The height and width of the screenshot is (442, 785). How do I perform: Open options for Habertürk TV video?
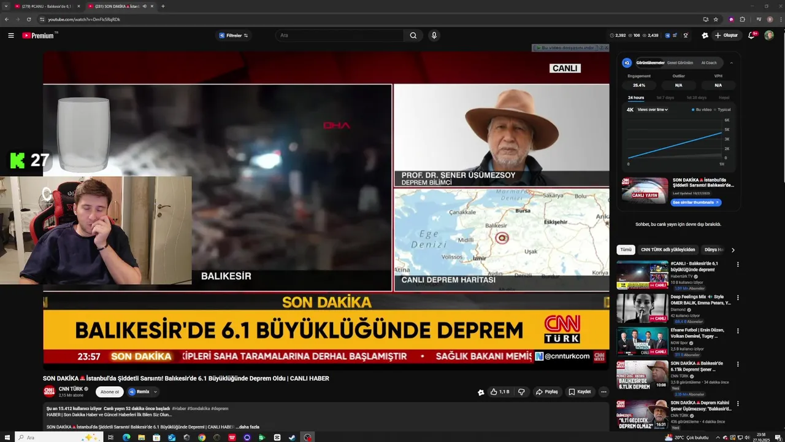(x=738, y=265)
